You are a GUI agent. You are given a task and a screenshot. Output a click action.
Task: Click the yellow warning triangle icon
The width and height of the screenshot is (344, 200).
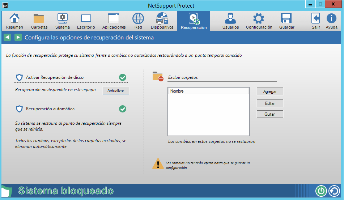coord(158,163)
